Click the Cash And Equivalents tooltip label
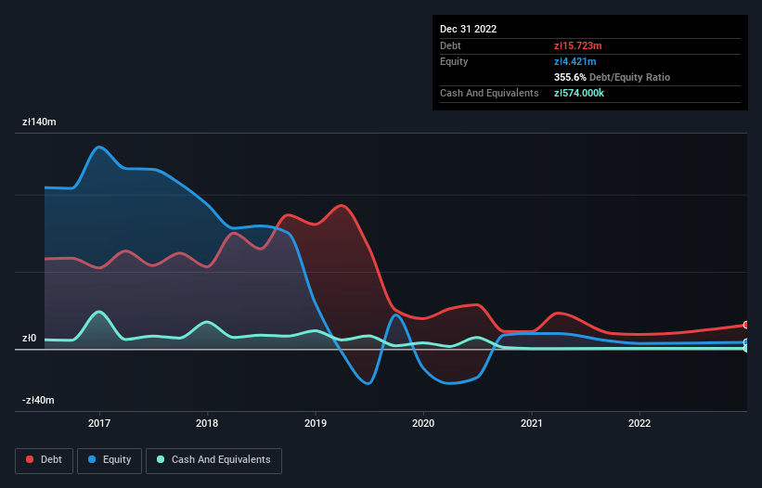Screen dimensions: 762x488 [x=489, y=93]
